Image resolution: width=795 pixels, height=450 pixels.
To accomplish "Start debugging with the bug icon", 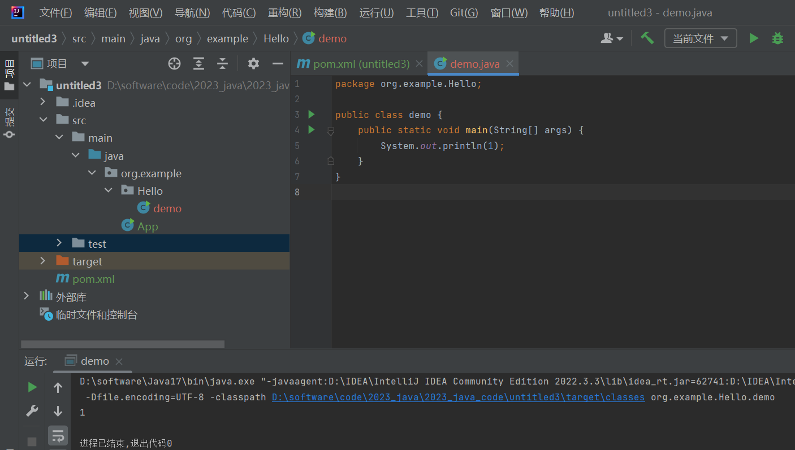I will (x=778, y=38).
